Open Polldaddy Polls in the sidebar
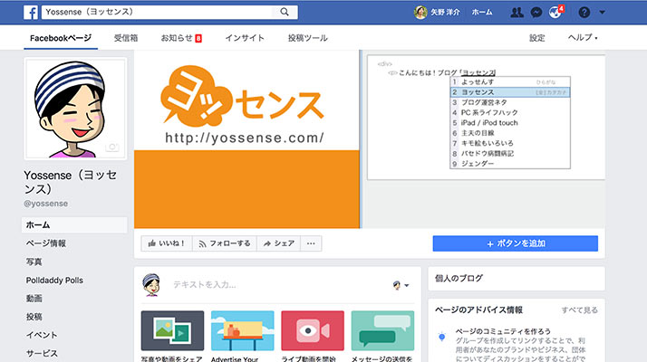 pyautogui.click(x=54, y=281)
